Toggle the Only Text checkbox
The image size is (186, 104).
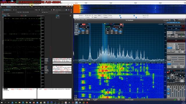click(x=16, y=12)
